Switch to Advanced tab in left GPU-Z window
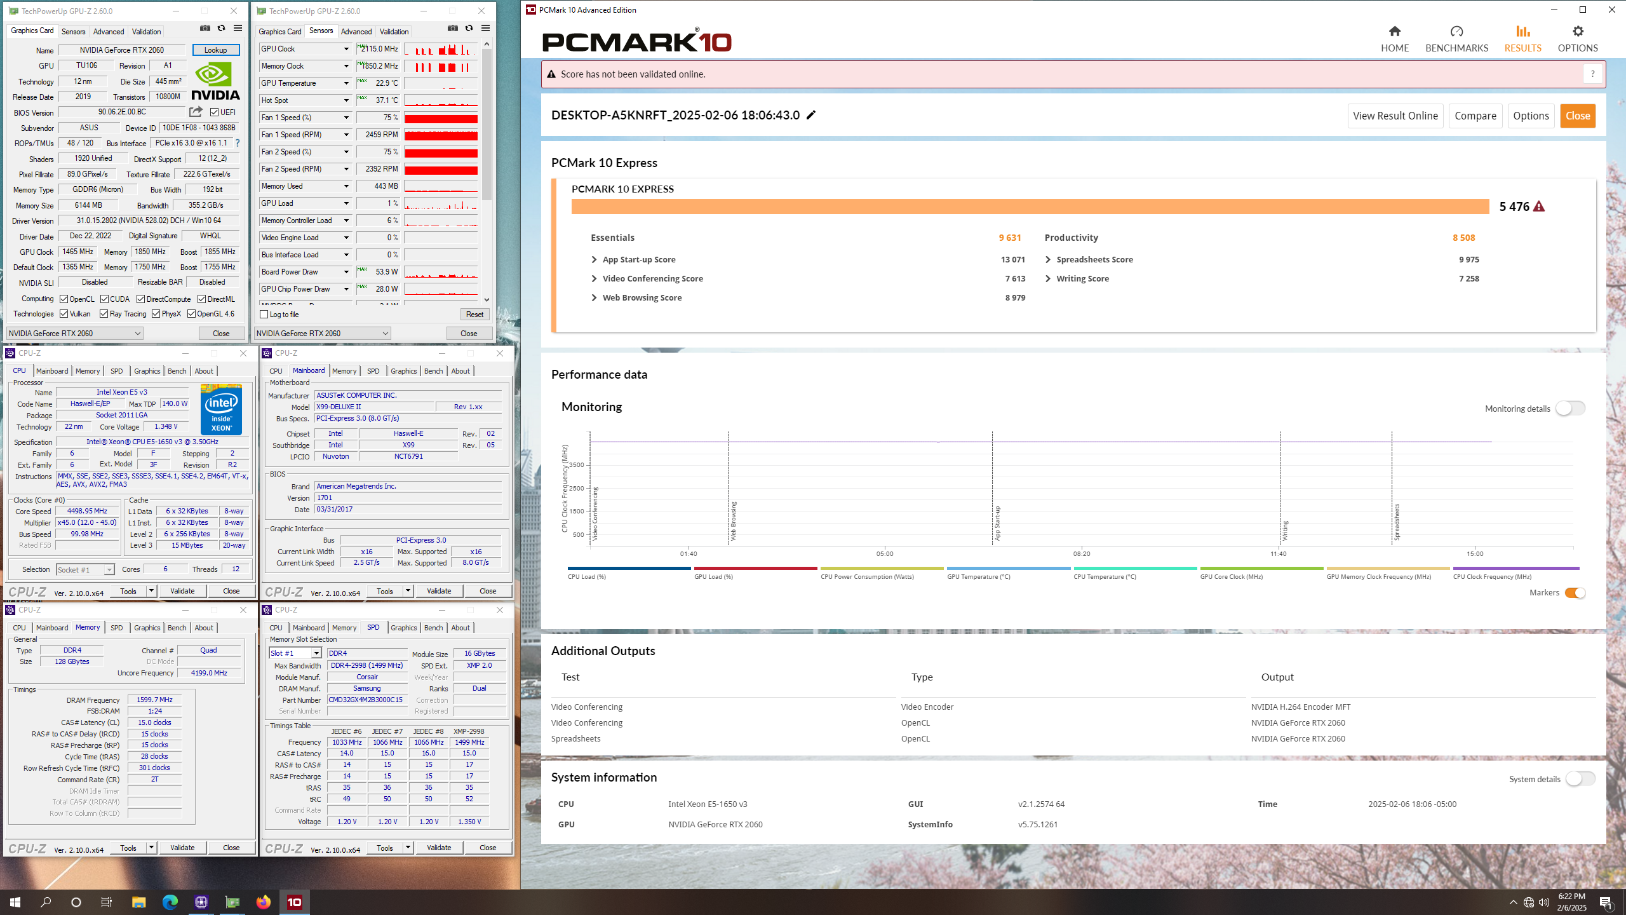The width and height of the screenshot is (1626, 915). point(109,32)
